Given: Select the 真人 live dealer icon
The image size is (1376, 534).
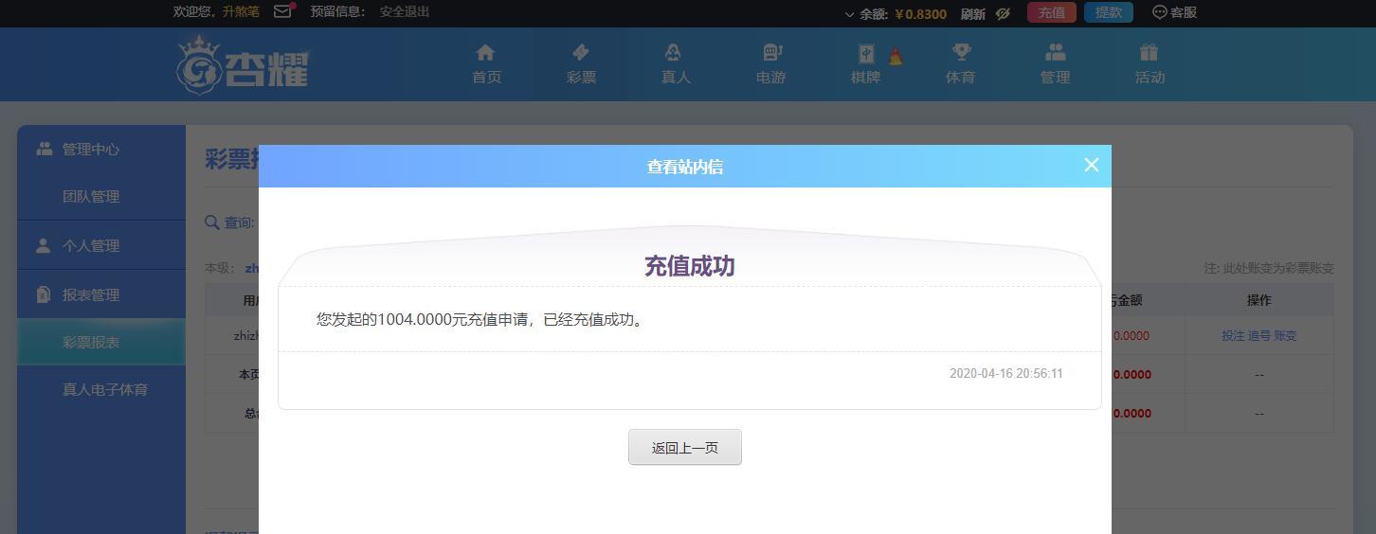Looking at the screenshot, I should (675, 53).
